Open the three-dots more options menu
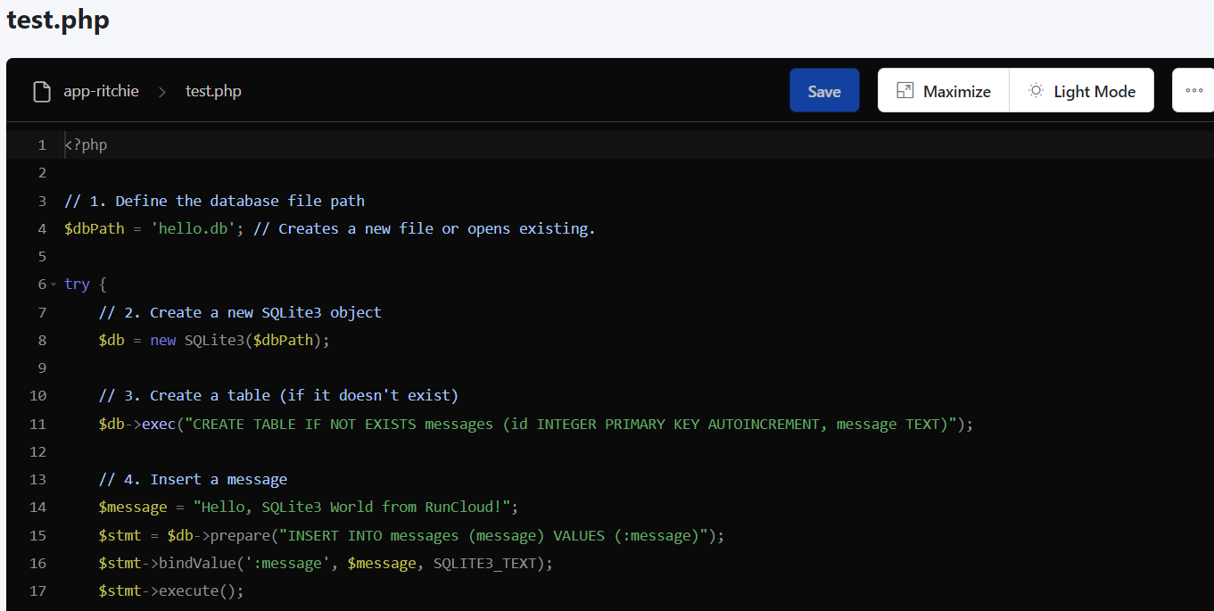The image size is (1214, 611). point(1193,90)
